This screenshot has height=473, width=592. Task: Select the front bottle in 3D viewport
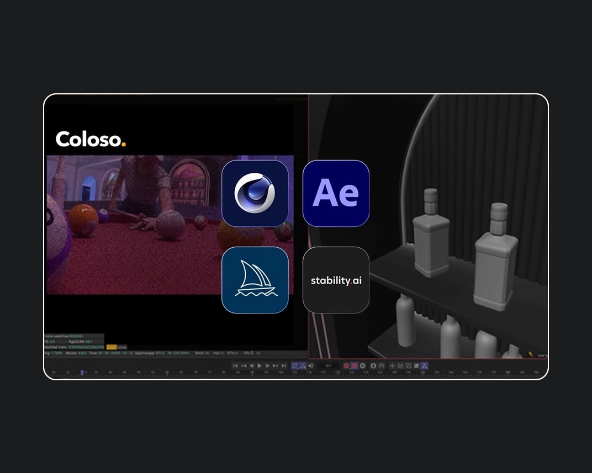(x=495, y=257)
